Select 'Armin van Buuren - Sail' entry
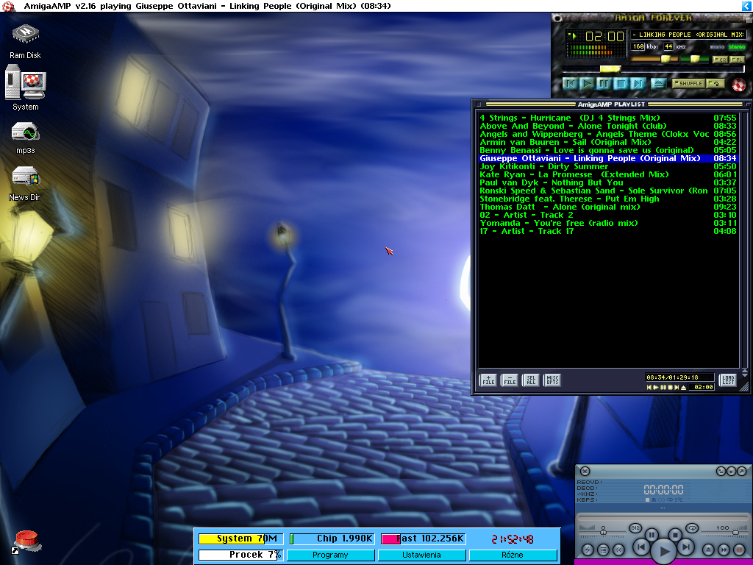This screenshot has height=565, width=753. tap(608, 142)
